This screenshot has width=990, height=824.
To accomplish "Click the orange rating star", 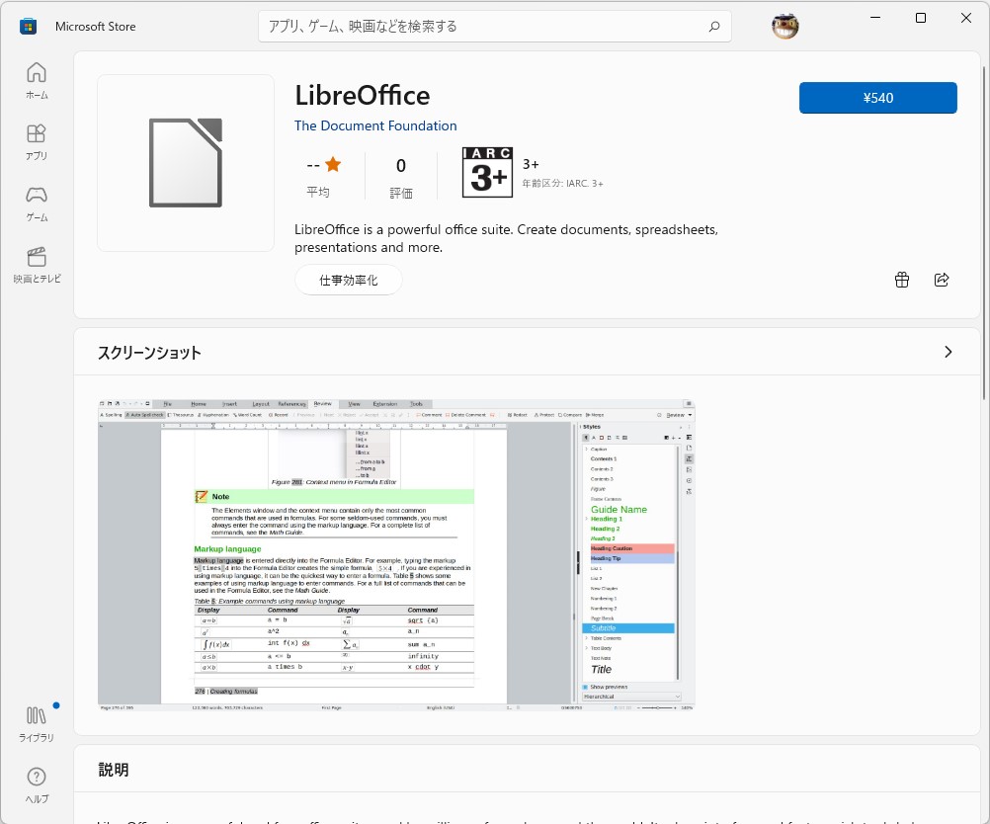I will 333,165.
